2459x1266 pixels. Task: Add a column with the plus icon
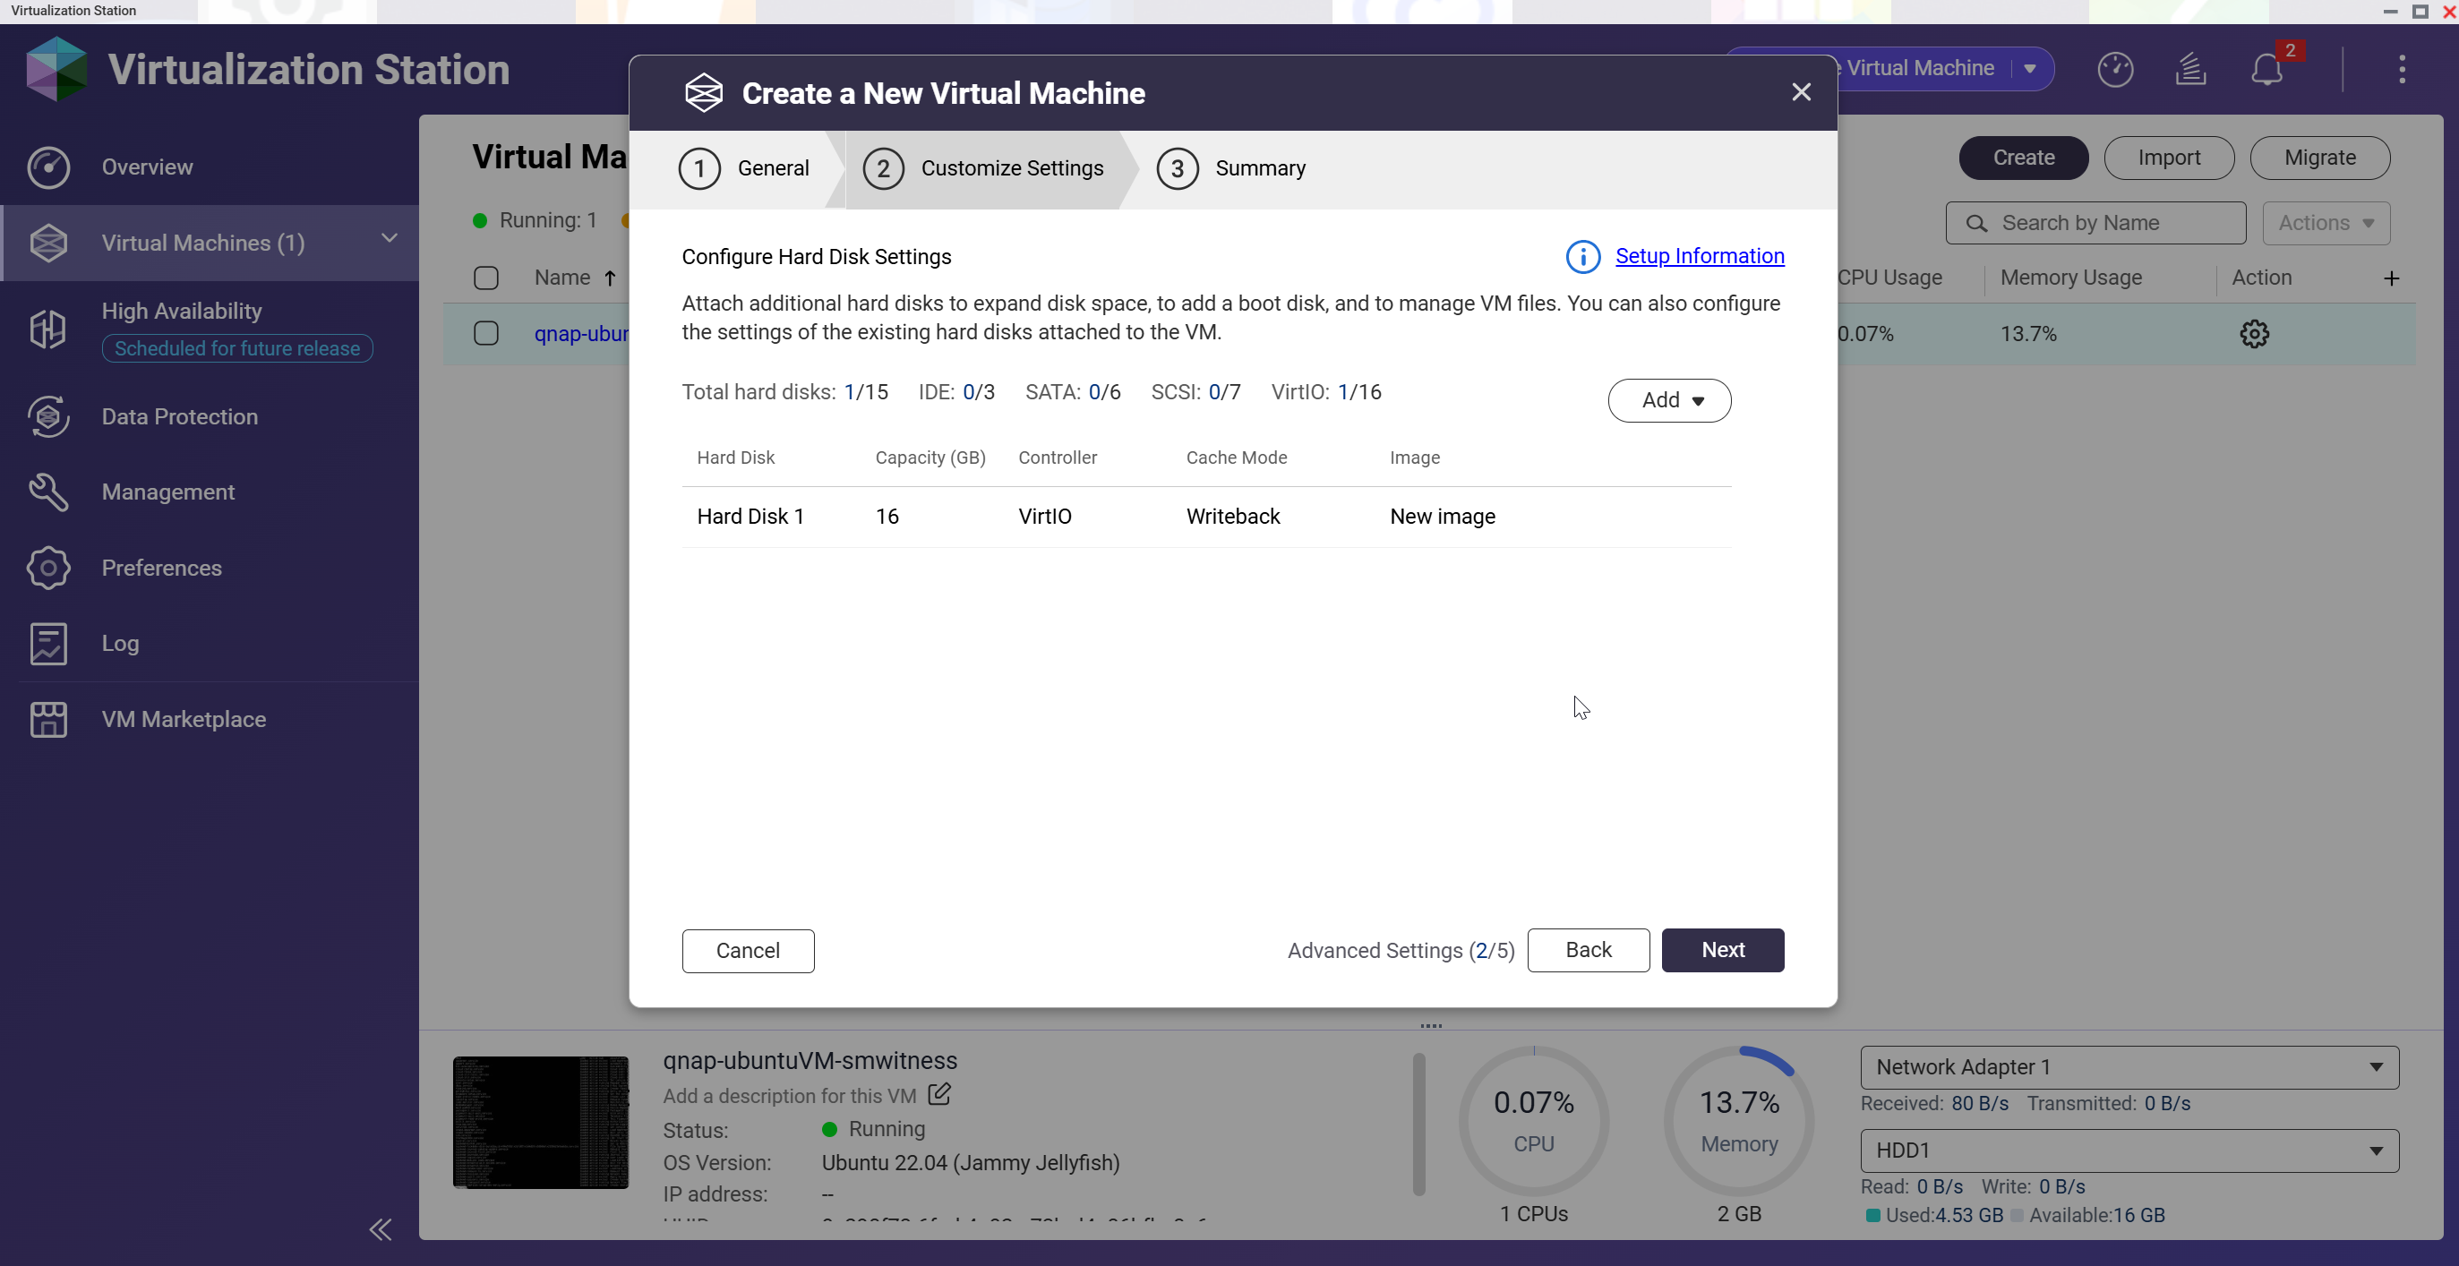tap(2390, 278)
